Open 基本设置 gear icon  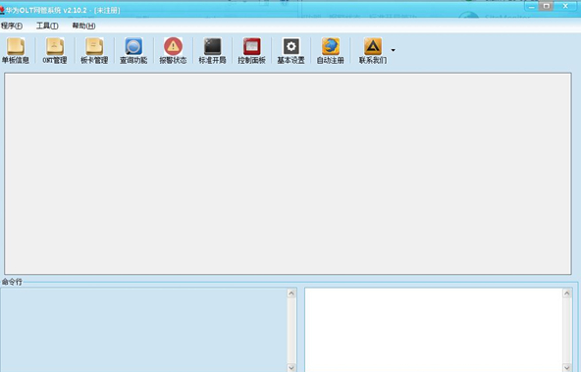[x=290, y=50]
